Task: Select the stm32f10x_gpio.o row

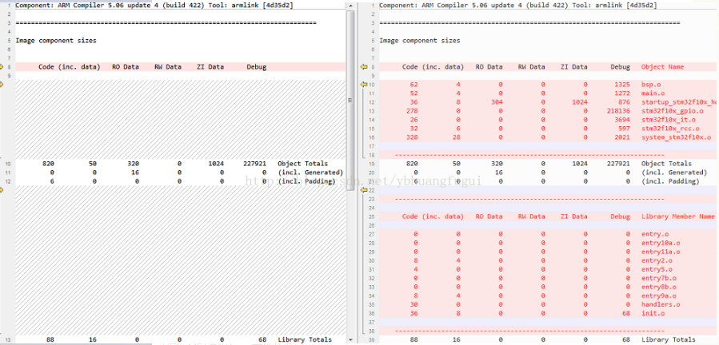Action: click(548, 111)
